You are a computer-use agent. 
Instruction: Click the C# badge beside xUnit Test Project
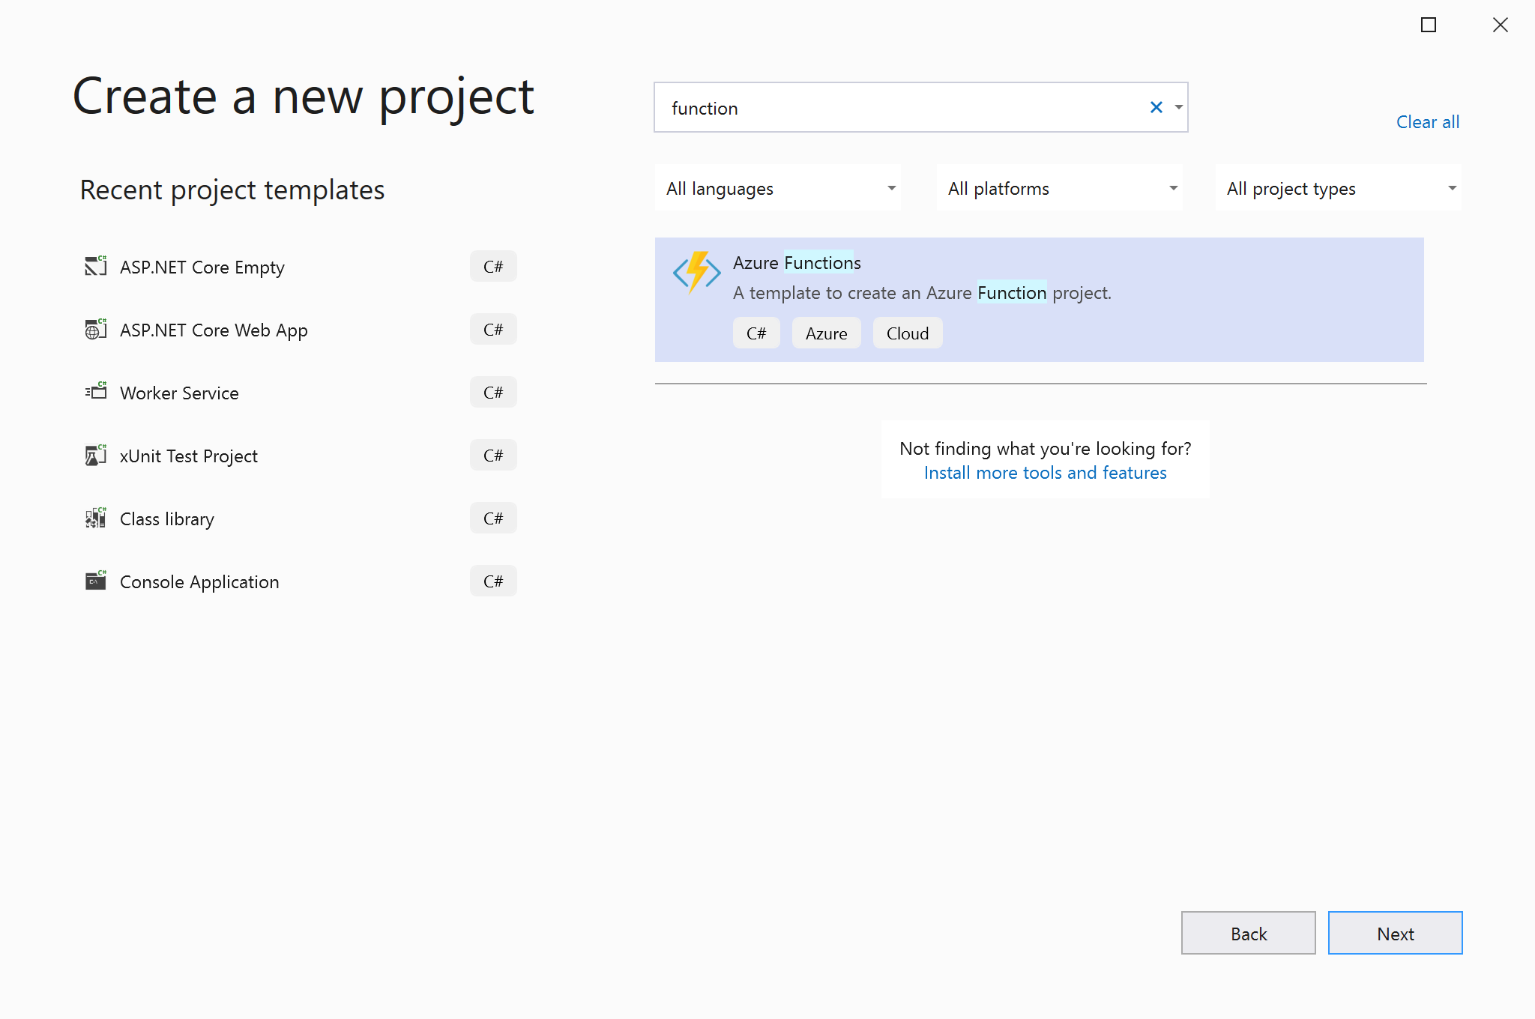point(493,455)
